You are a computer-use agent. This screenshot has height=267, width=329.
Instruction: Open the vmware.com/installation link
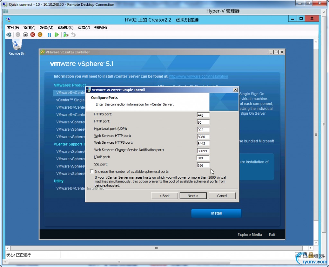[199, 76]
